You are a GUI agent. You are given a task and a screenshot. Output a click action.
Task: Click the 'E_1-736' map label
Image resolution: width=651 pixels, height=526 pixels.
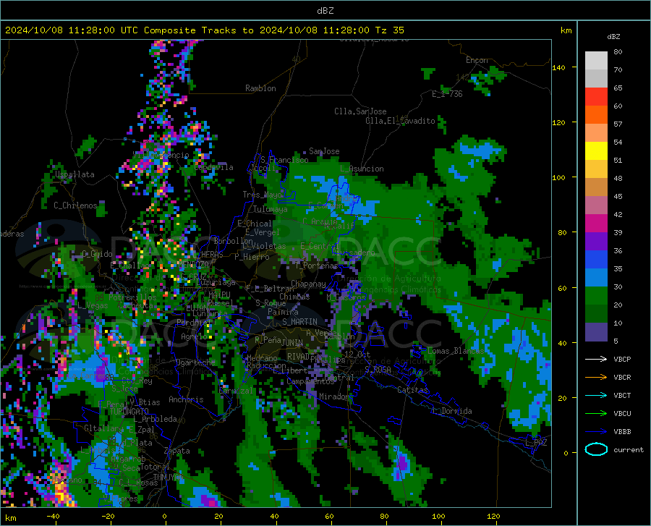tap(447, 94)
